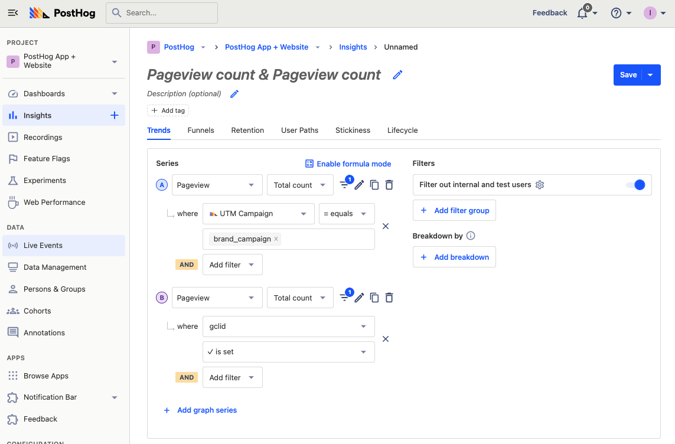
Task: Enable formula mode
Action: tap(348, 164)
